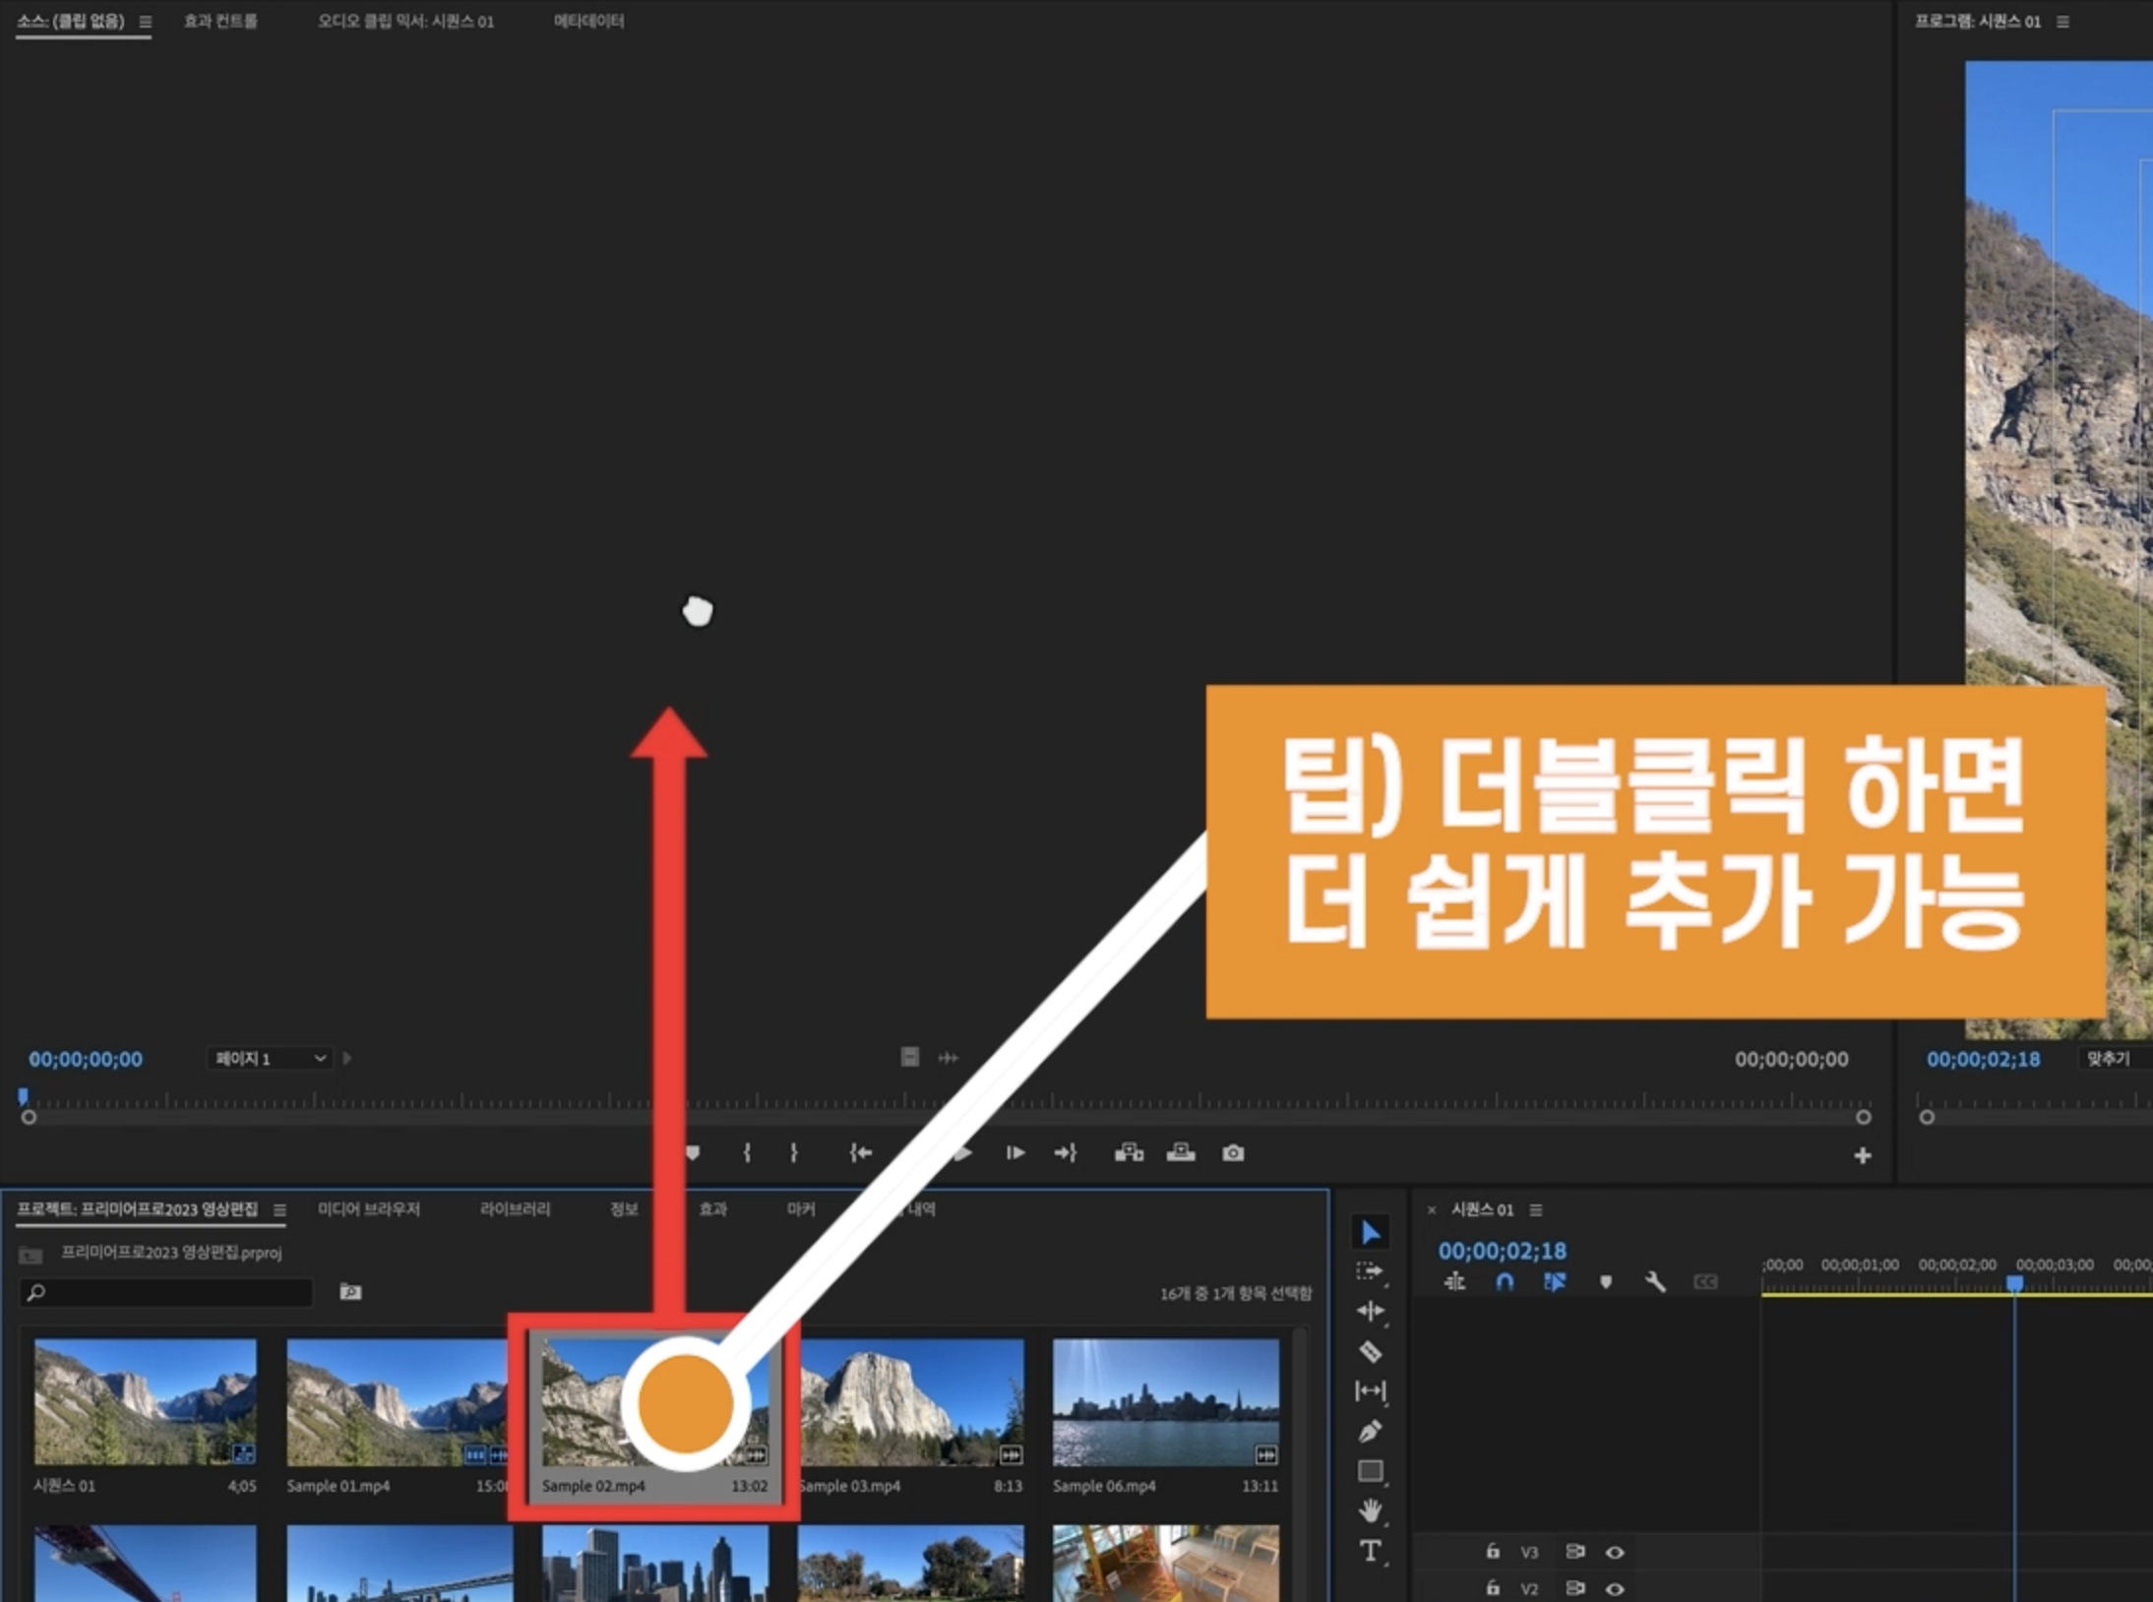
Task: Toggle snap in timeline (magnet icon)
Action: click(1505, 1281)
